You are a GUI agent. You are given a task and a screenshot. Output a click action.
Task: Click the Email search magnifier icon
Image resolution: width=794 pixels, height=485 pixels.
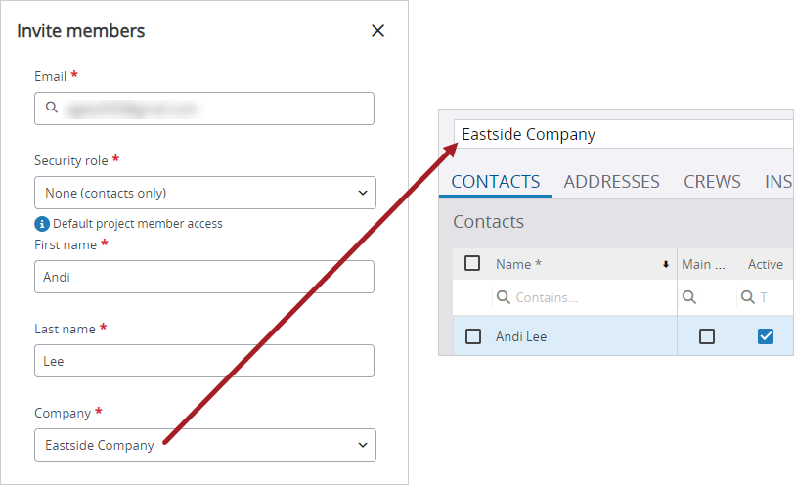(52, 107)
